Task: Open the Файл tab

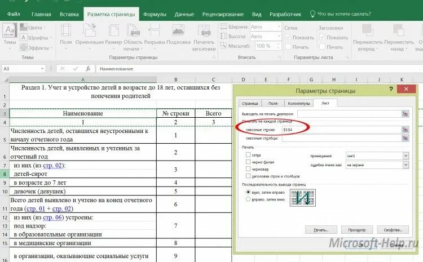Action: pos(14,14)
